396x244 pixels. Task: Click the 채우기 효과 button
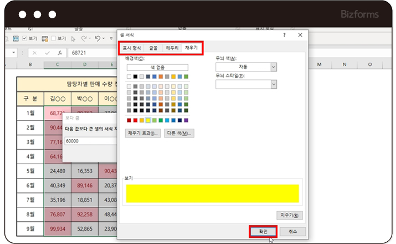pos(143,134)
